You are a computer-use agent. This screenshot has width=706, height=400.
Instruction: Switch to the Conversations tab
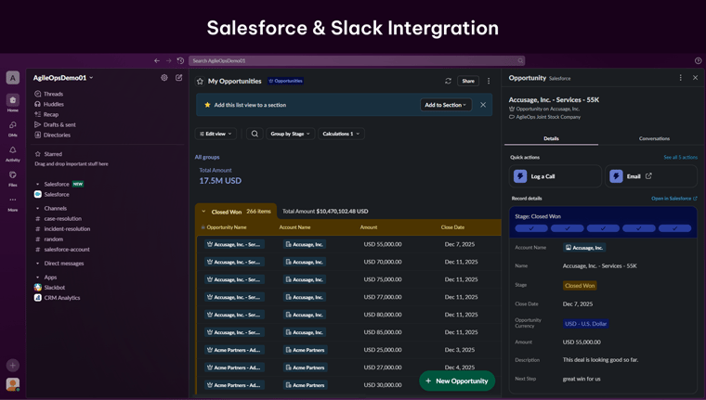pyautogui.click(x=654, y=138)
